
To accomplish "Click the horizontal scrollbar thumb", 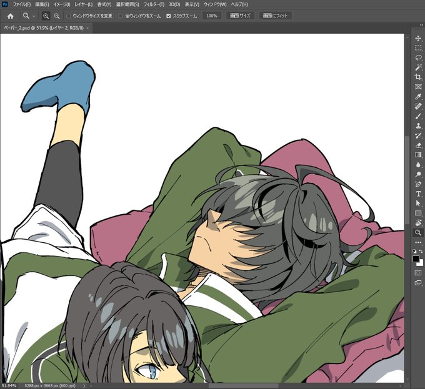I will click(243, 386).
